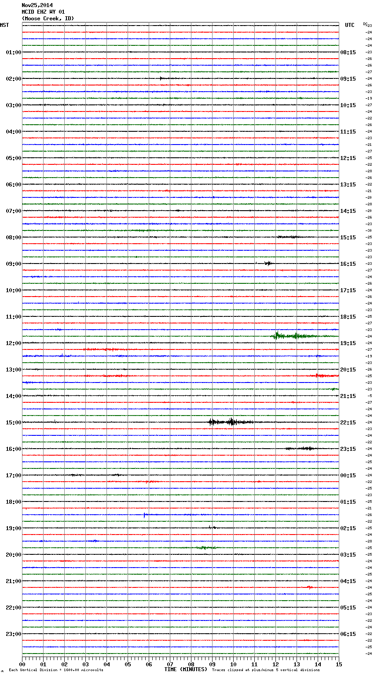Click the 'TIME (MINUTES)' axis title

186,669
